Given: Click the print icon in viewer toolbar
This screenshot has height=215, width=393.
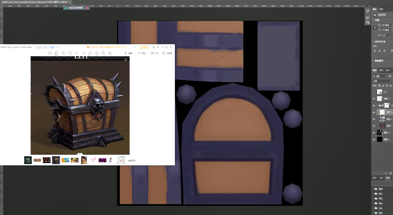Looking at the screenshot, I should click(x=152, y=53).
